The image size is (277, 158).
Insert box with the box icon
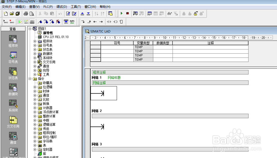point(121,22)
